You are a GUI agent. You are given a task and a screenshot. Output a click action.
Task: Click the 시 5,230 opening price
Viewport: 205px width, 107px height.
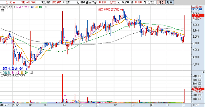click(x=123, y=2)
